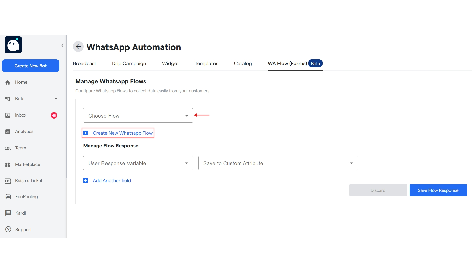Screen dimensions: 472x273
Task: Click Save Flow Response button
Action: click(438, 190)
